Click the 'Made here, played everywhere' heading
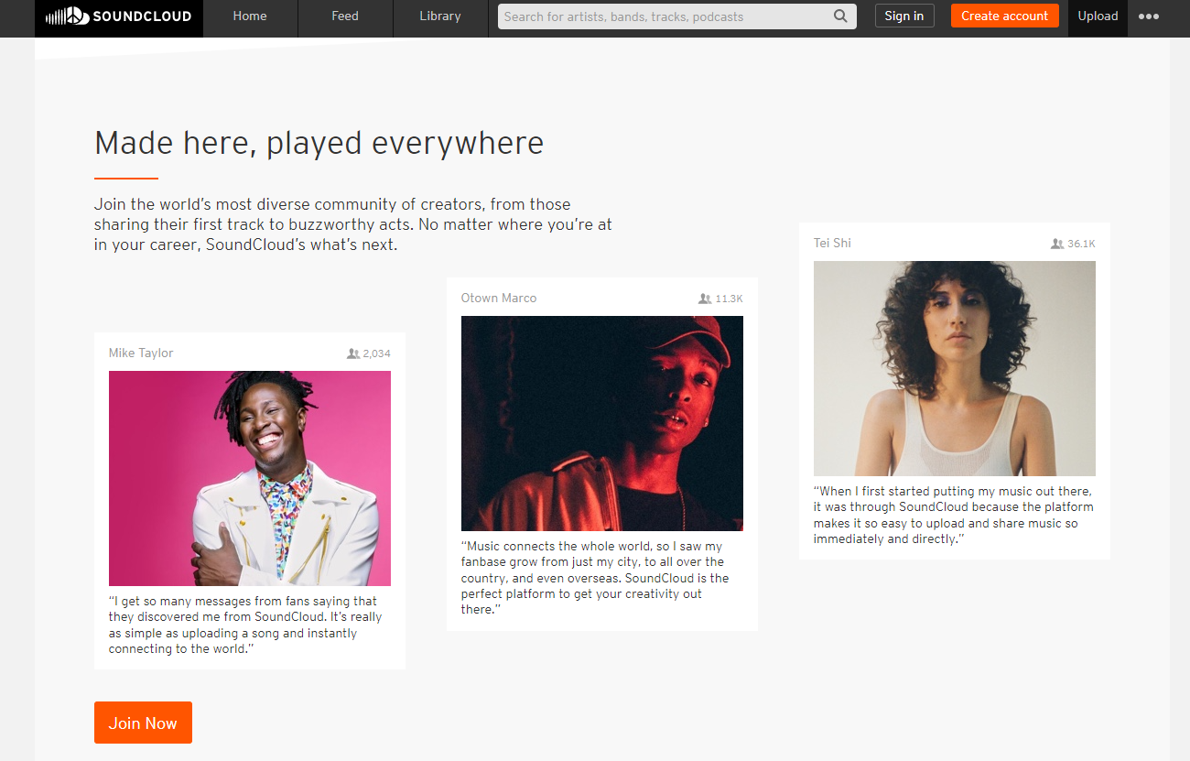Screen dimensions: 1190x761 (x=319, y=144)
